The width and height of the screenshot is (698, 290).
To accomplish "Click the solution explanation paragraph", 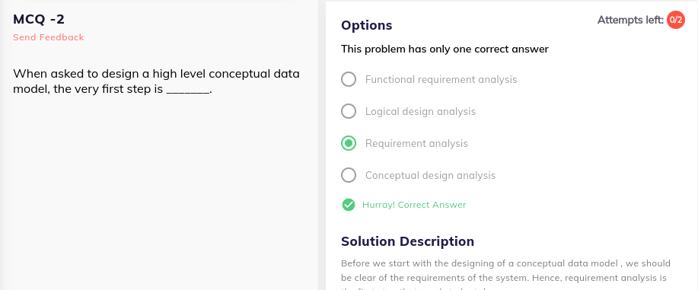I will pyautogui.click(x=505, y=274).
